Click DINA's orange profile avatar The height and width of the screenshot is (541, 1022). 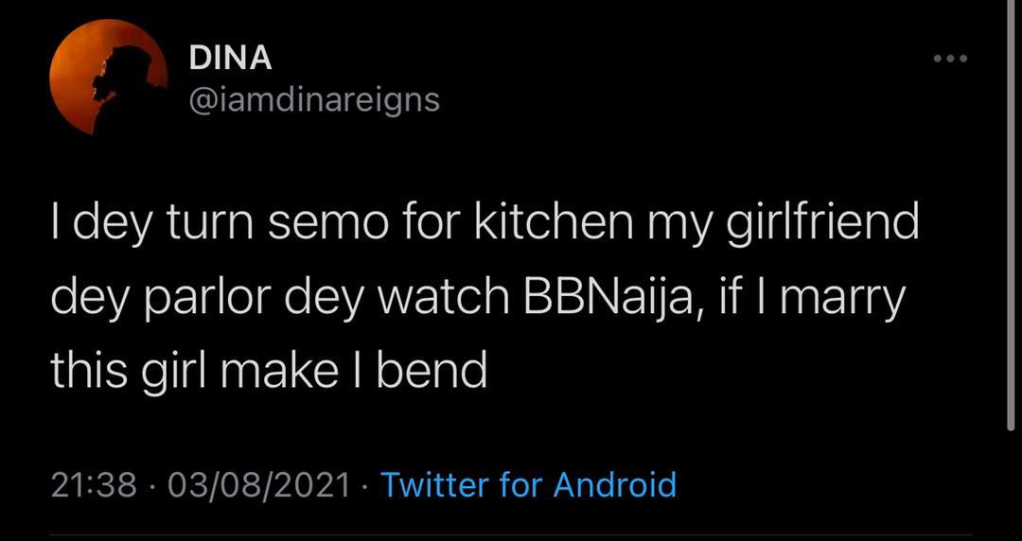(108, 77)
